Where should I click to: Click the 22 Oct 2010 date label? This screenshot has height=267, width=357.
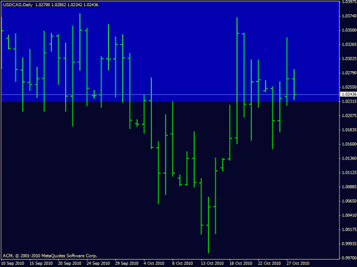click(x=270, y=264)
